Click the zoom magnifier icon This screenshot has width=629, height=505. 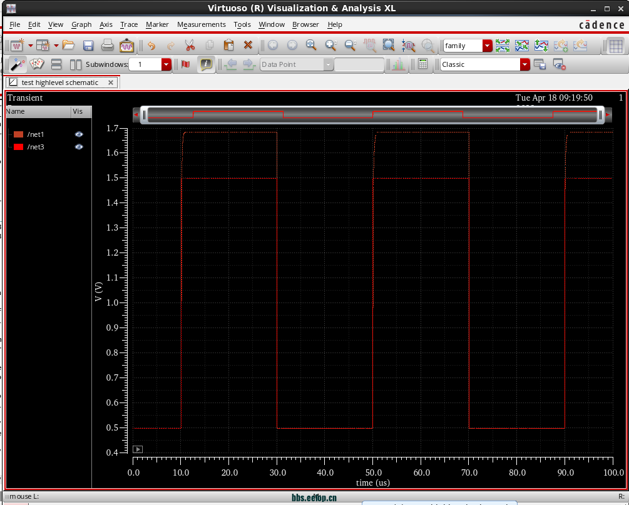coord(311,45)
